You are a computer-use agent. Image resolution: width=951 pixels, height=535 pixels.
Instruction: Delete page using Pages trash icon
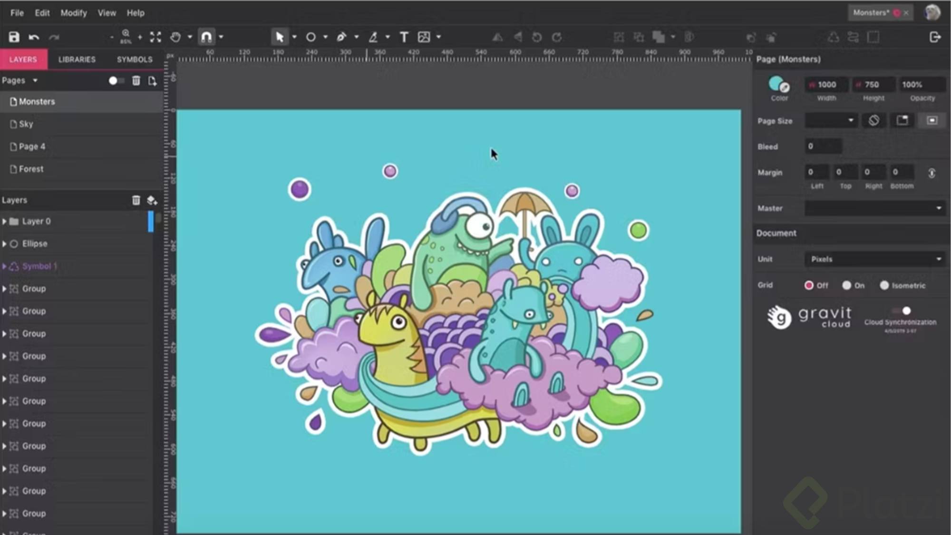(136, 81)
